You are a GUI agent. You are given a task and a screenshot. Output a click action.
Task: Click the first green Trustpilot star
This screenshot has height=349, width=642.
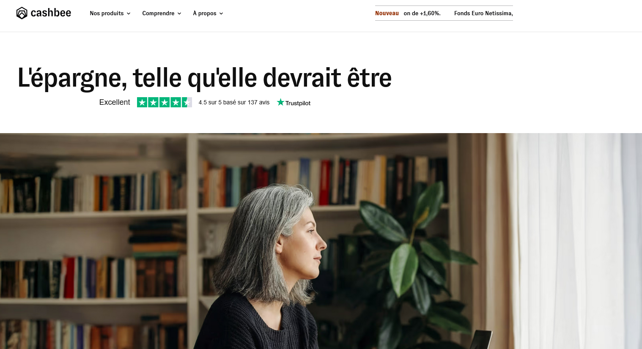(x=142, y=102)
